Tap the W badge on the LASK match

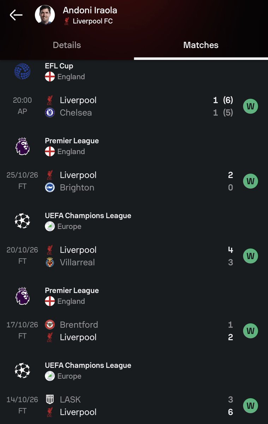tap(250, 406)
